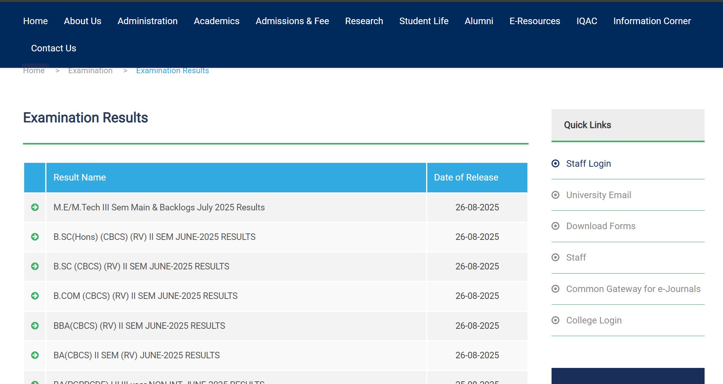Select Home in the navigation bar
723x384 pixels.
coord(35,21)
